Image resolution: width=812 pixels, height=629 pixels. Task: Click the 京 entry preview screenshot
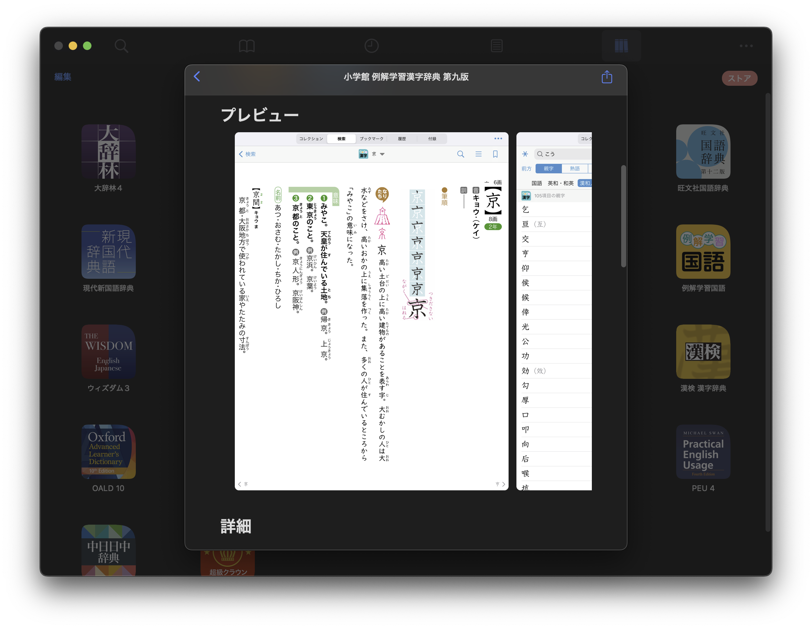(x=371, y=311)
